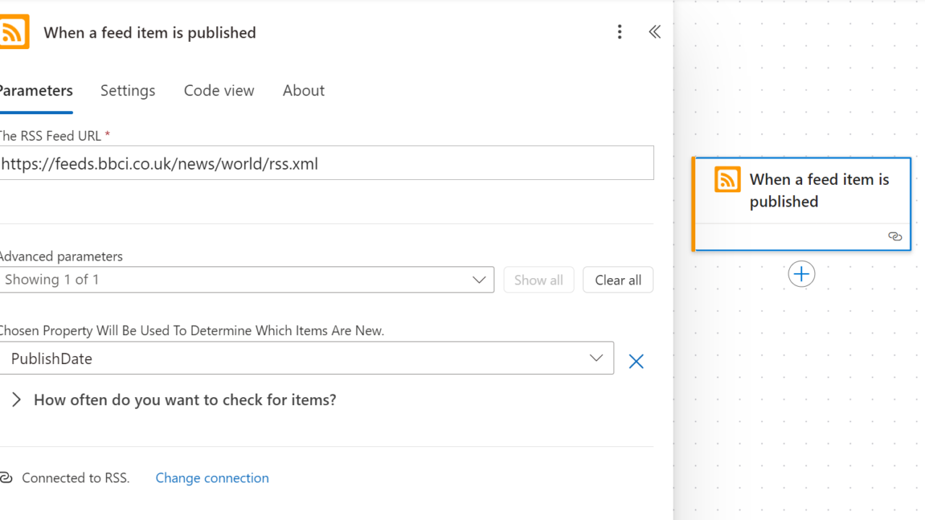Viewport: 925px width, 520px height.
Task: Open the About tab
Action: pyautogui.click(x=304, y=90)
